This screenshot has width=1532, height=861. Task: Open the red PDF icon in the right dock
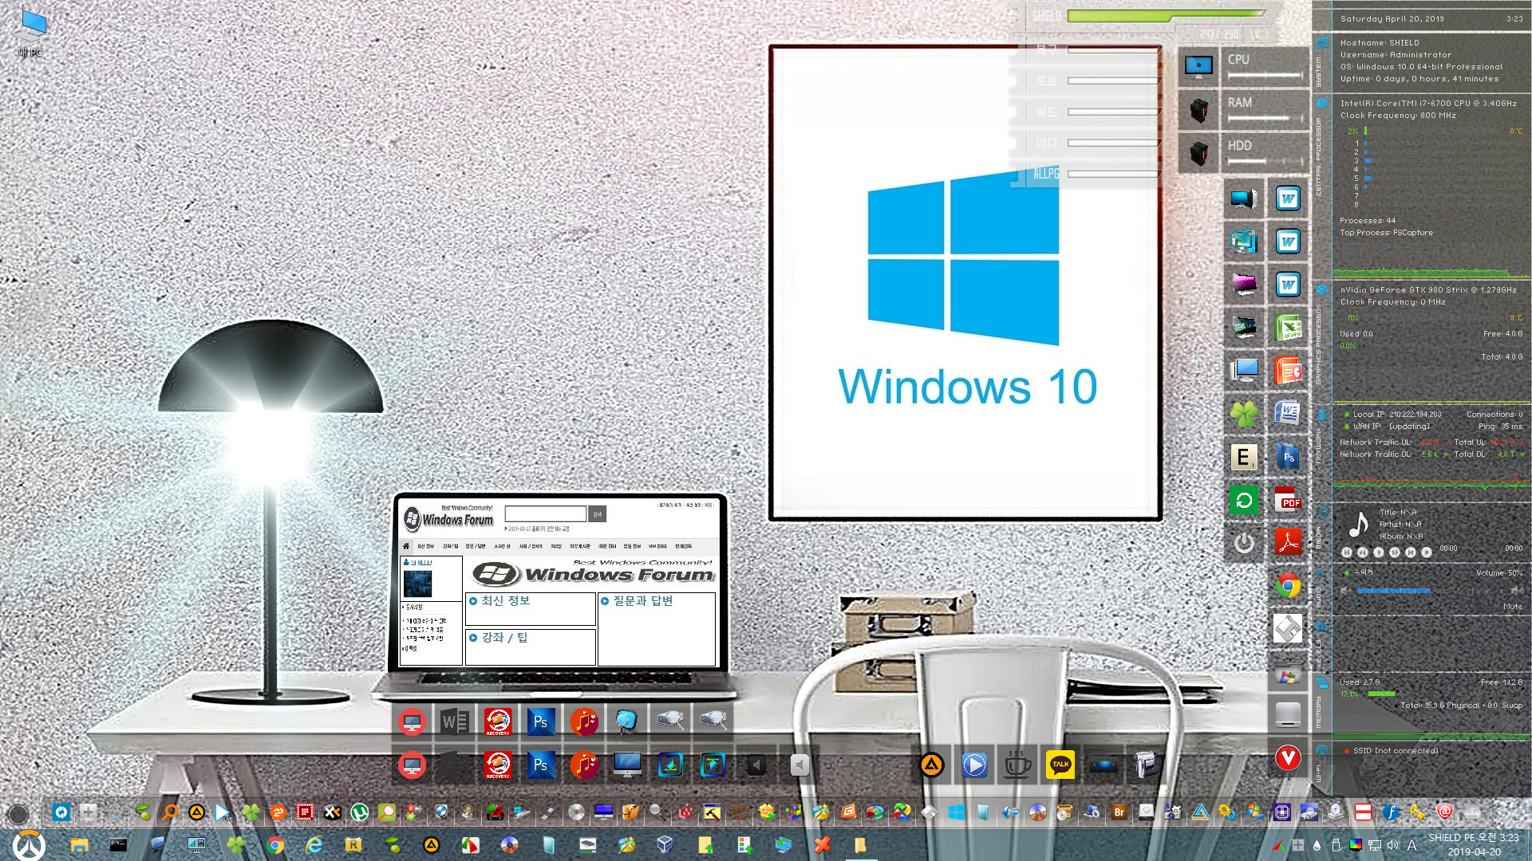1288,500
